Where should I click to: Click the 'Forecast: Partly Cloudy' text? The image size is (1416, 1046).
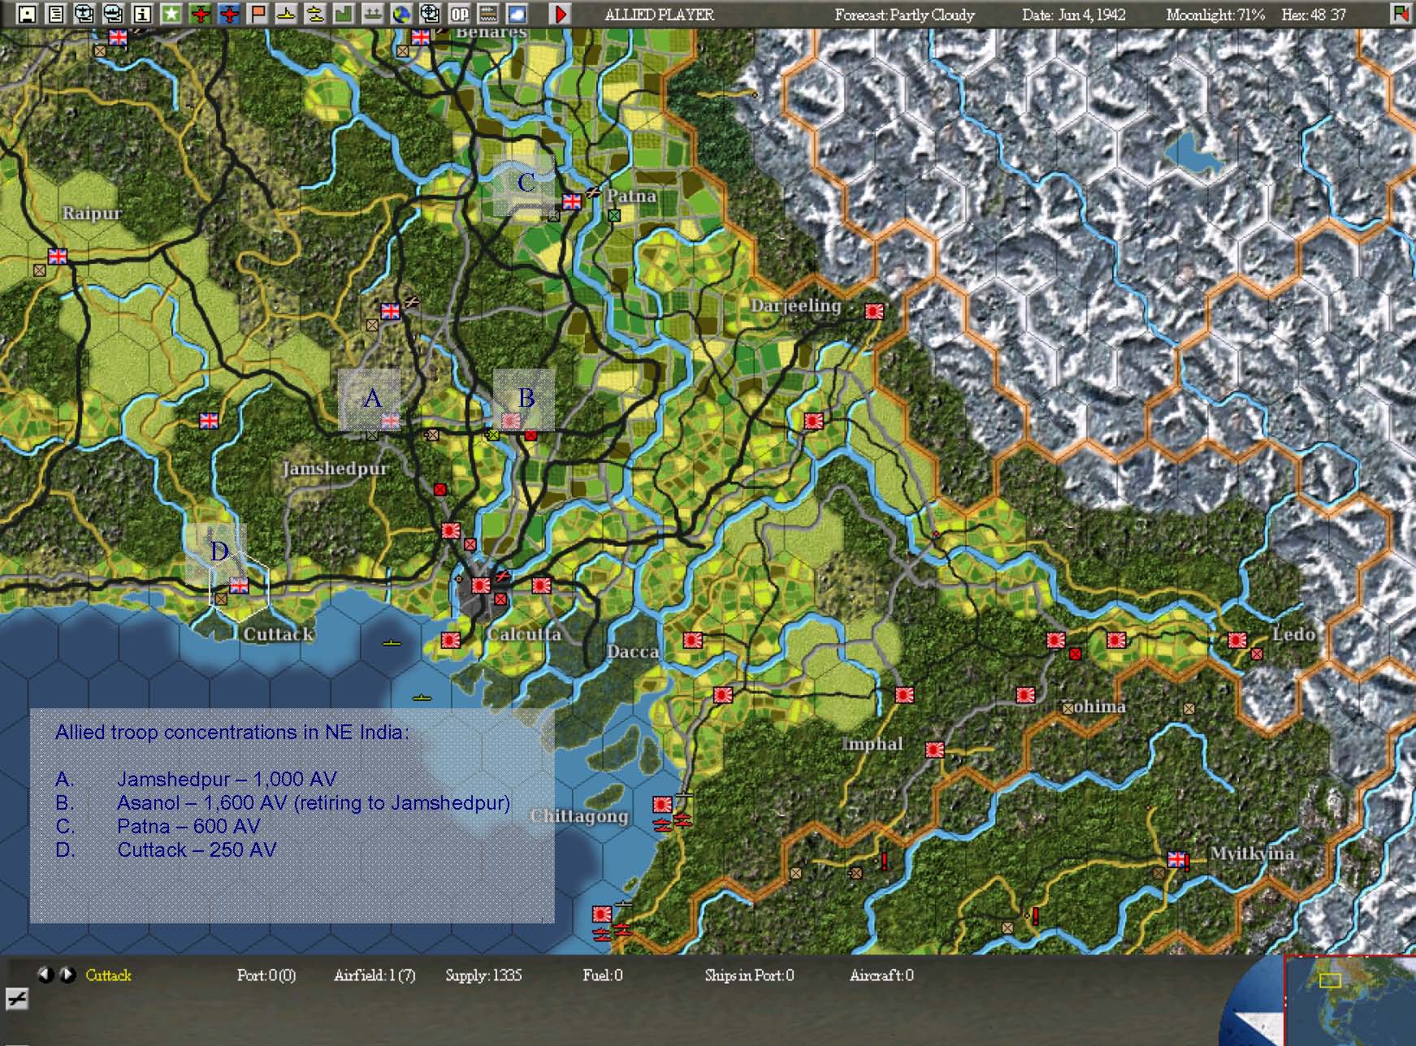[x=904, y=15]
